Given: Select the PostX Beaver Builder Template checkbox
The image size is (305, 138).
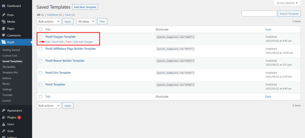Looking at the screenshot, I should pyautogui.click(x=41, y=61).
